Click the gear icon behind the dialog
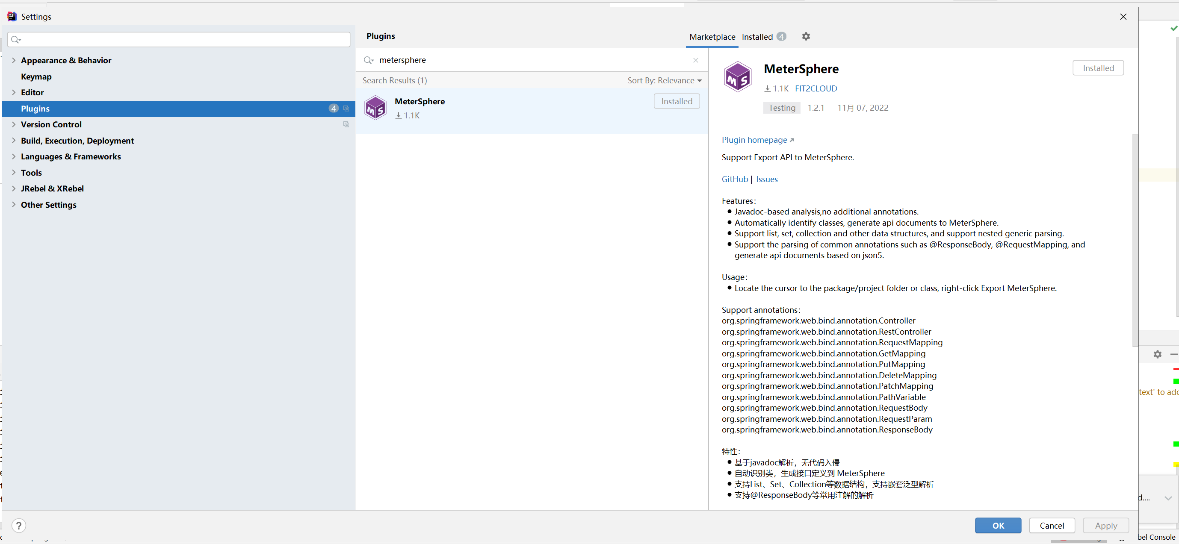Screen dimensions: 1179x544 (1158, 354)
